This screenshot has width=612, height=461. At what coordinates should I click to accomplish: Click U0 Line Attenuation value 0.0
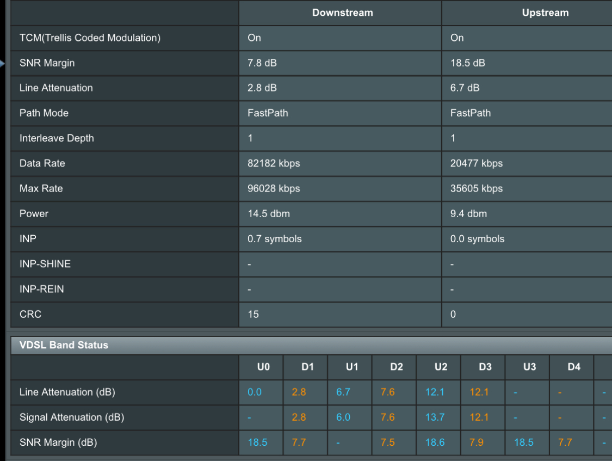[255, 392]
